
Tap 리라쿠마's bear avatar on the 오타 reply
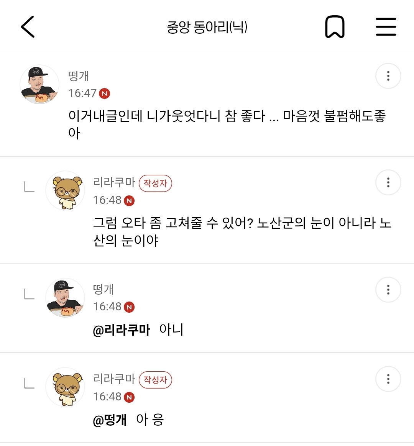point(66,191)
